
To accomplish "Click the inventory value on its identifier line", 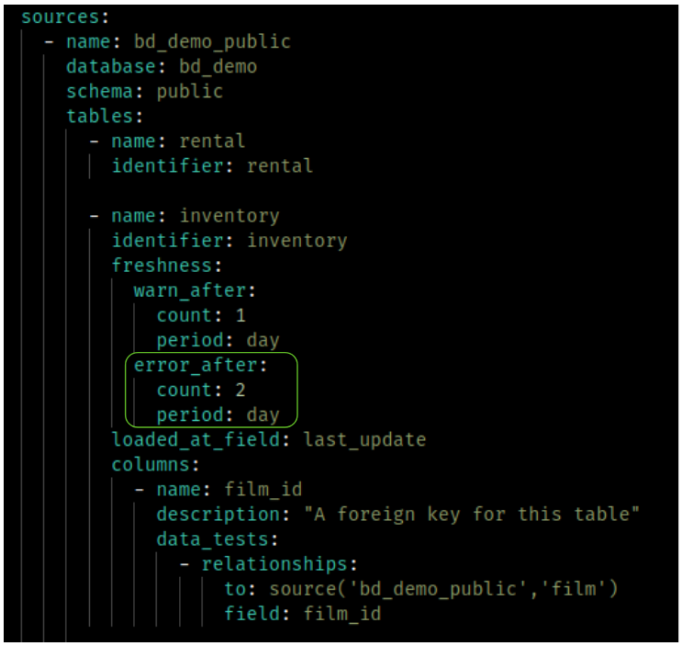I will click(296, 241).
